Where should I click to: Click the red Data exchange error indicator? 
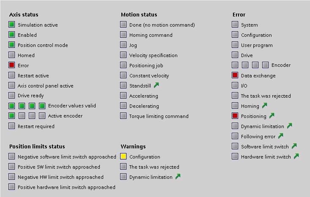(235, 75)
